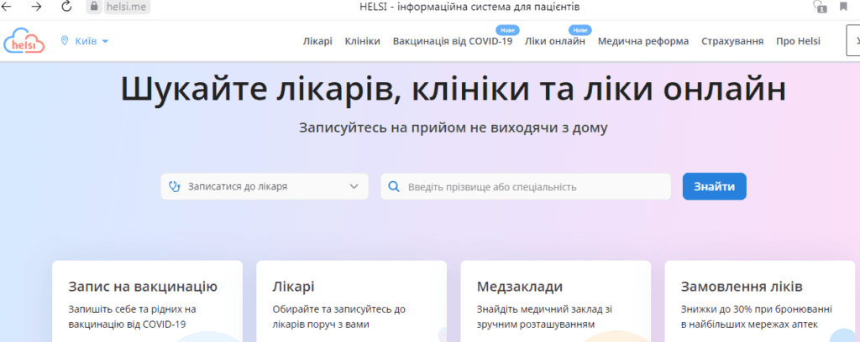Open Вакцинація від COVID-19 menu item
The height and width of the screenshot is (342, 860).
tap(453, 41)
